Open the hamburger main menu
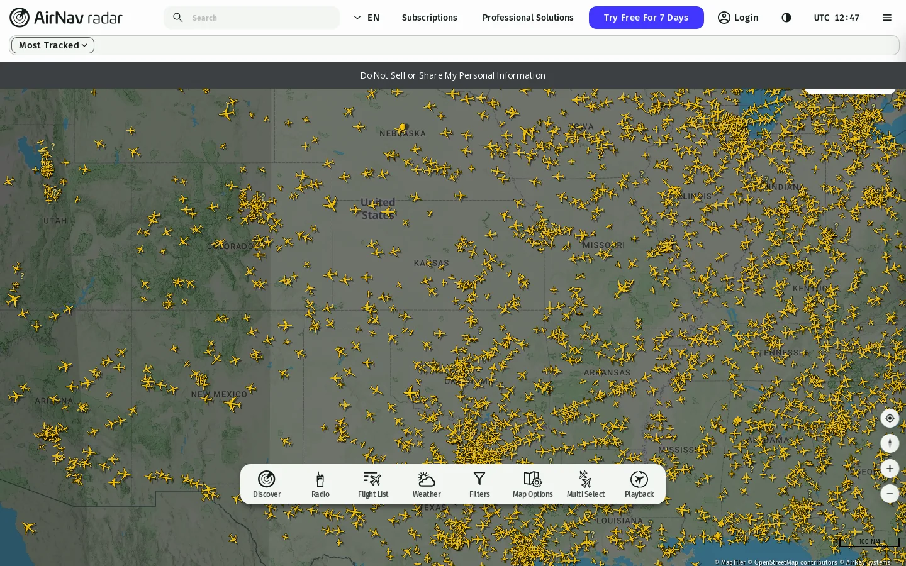Viewport: 906px width, 566px height. [887, 18]
